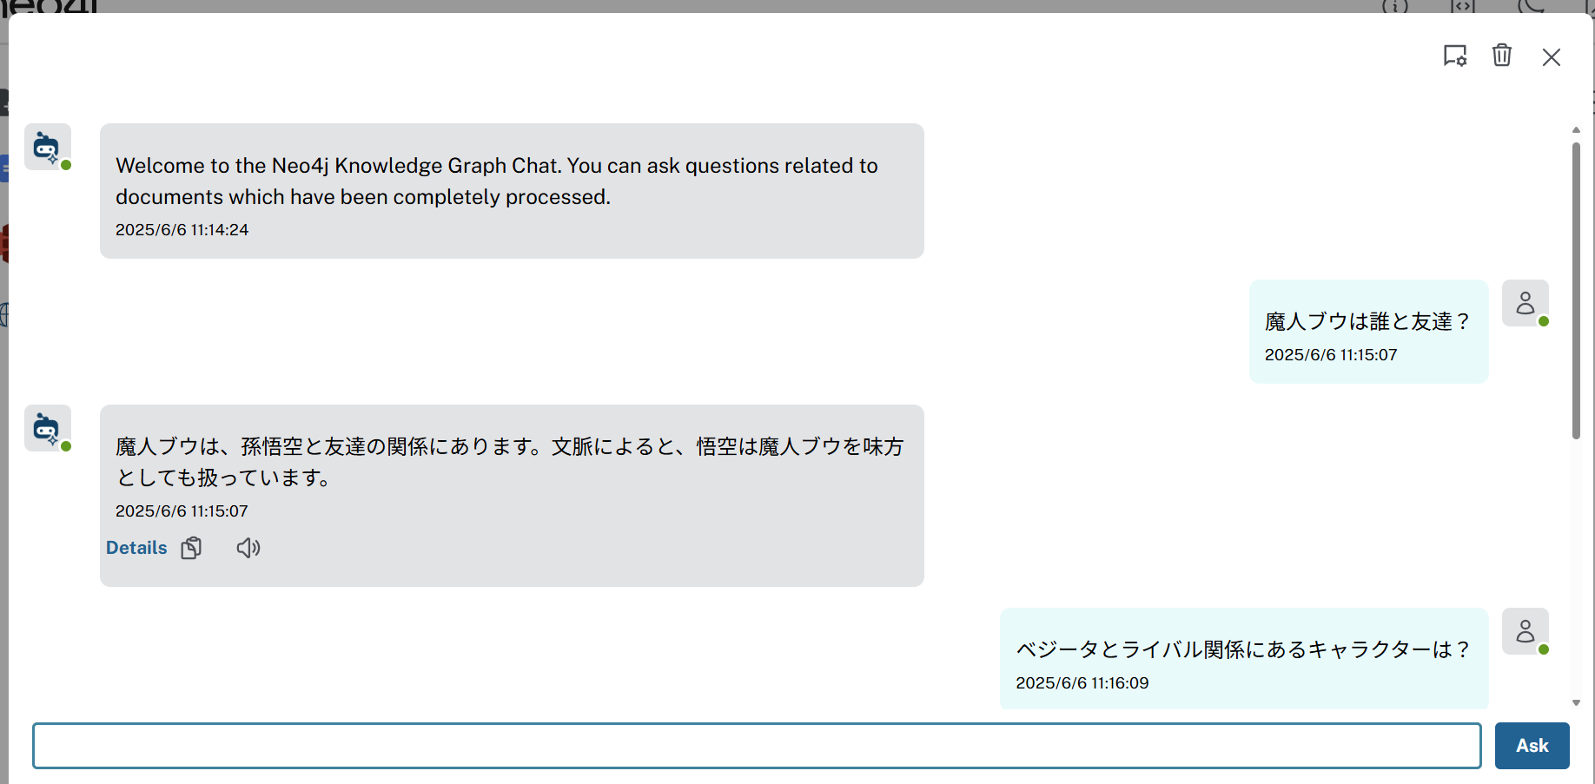This screenshot has width=1595, height=784.
Task: Play text-to-speech for the chatbot answer
Action: pyautogui.click(x=248, y=548)
